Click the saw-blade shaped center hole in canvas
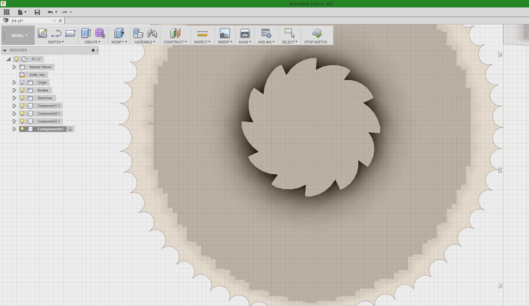 click(x=311, y=127)
